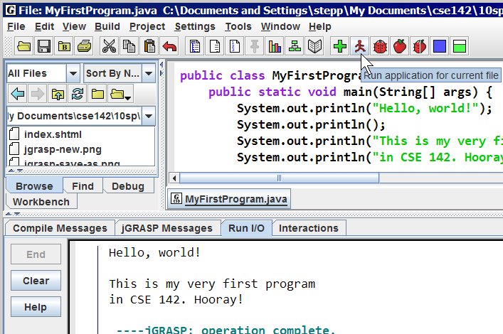Switch to the Compile Messages tab

click(60, 228)
